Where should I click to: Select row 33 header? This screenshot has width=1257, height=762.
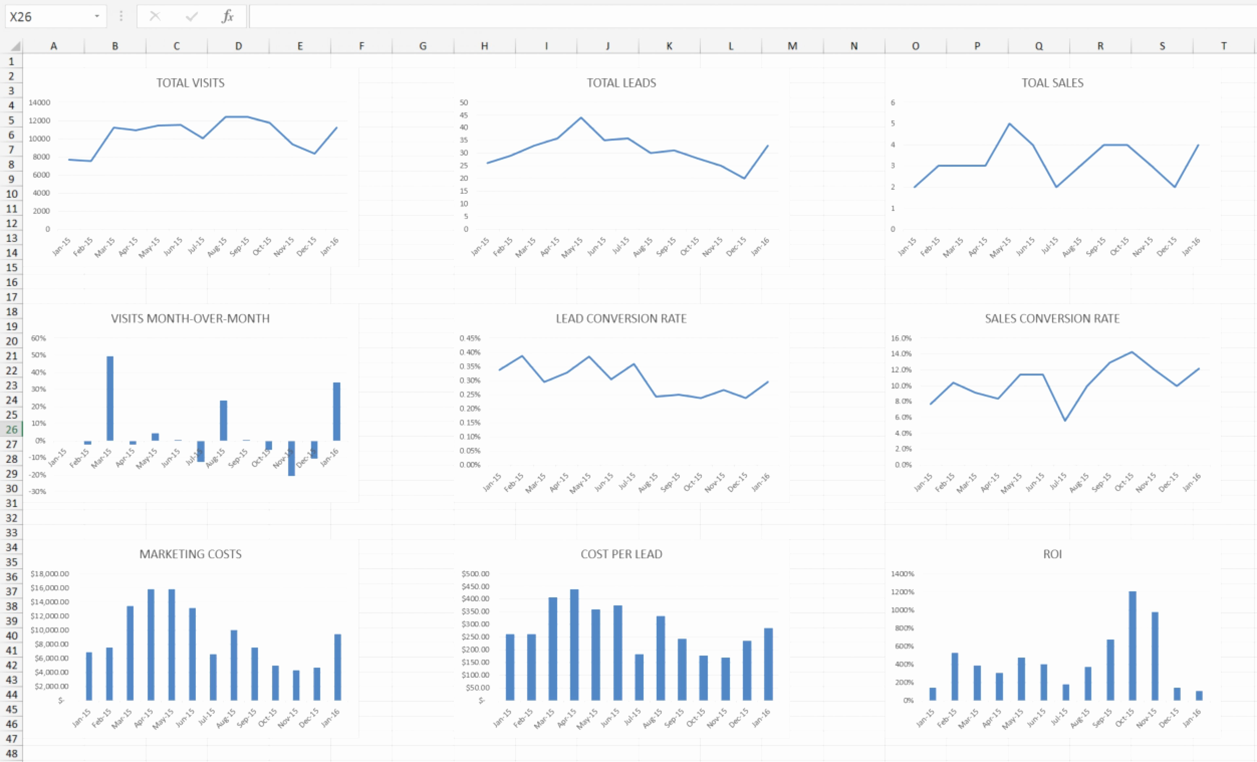[11, 533]
